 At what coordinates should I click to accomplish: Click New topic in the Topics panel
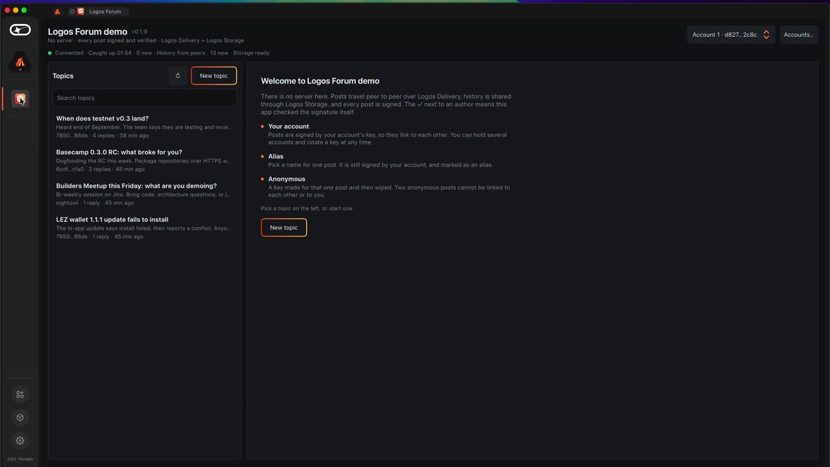pyautogui.click(x=213, y=76)
